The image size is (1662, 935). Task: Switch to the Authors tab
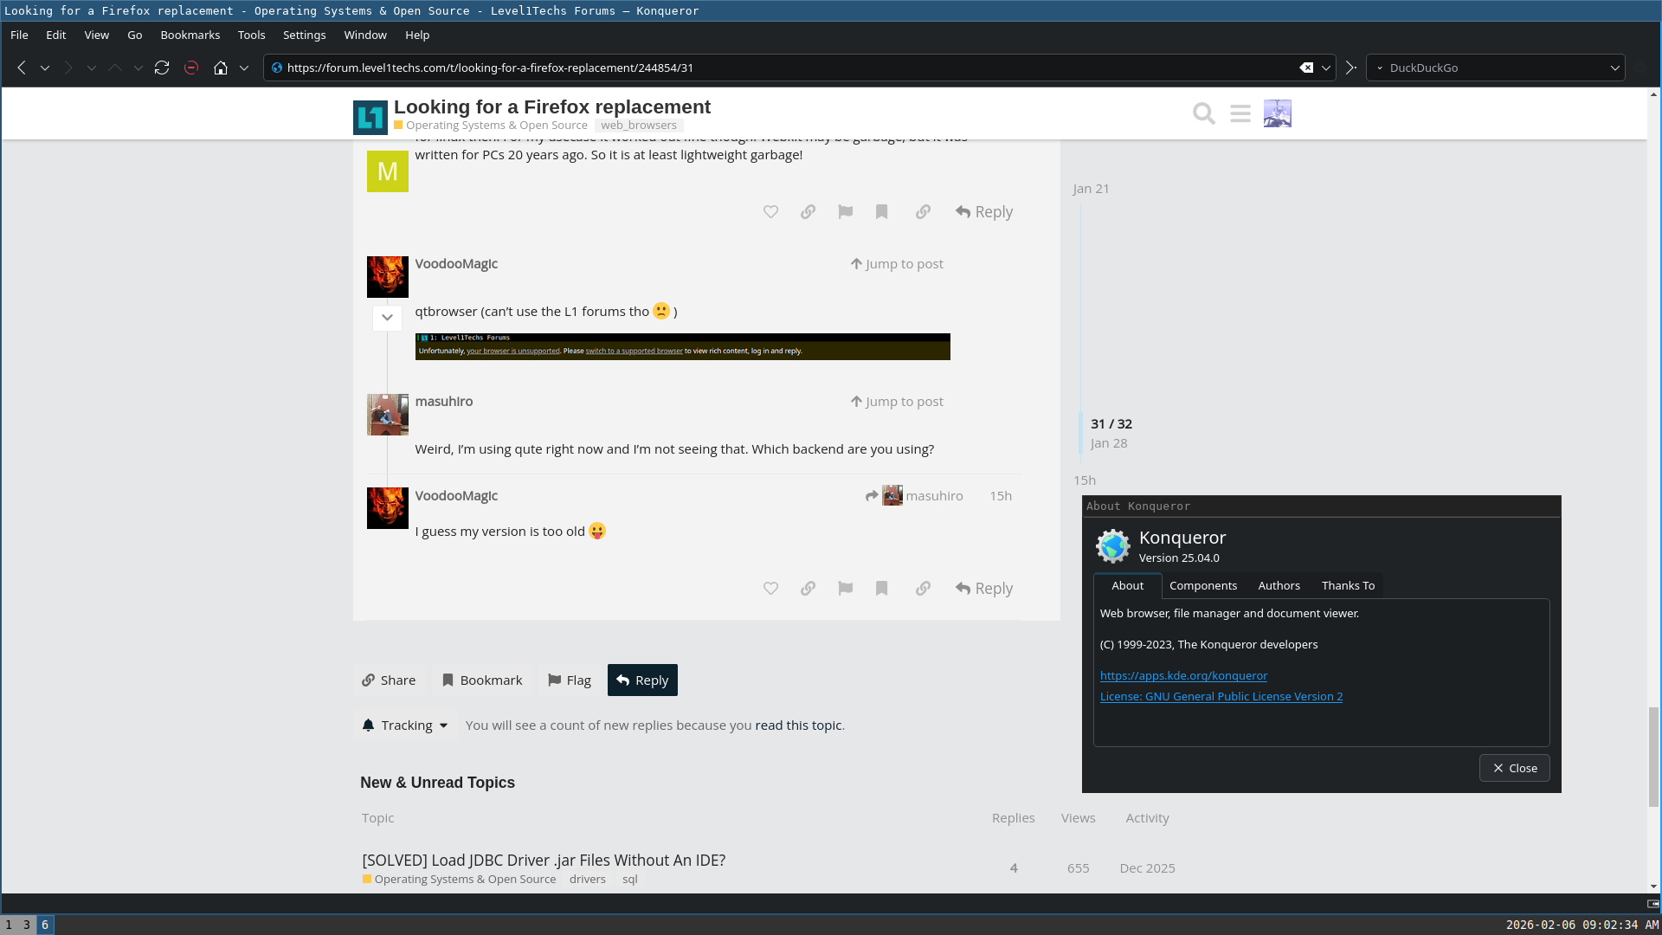(x=1279, y=586)
